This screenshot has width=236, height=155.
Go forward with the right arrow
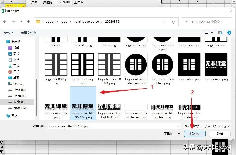point(14,22)
